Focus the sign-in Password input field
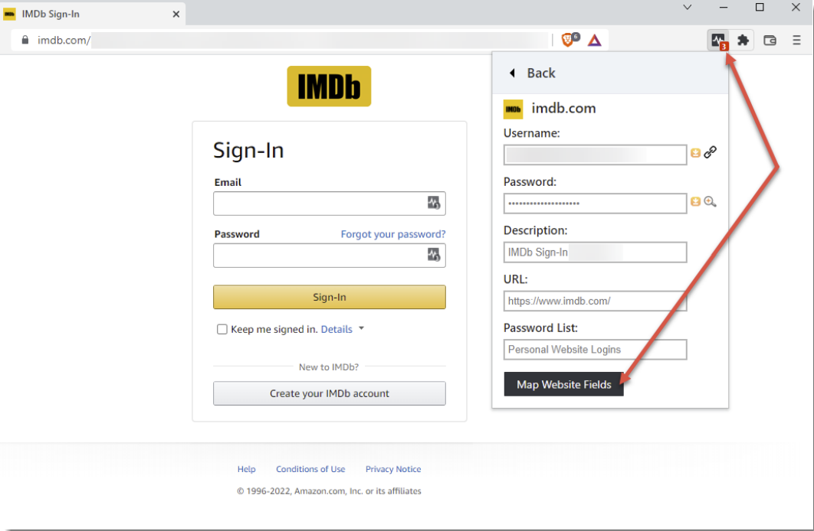 329,255
